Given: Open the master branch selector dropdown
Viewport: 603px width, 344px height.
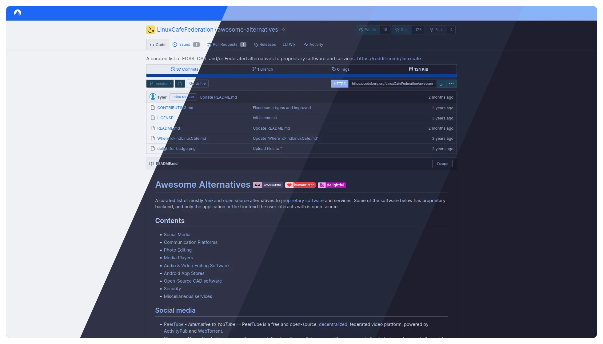Looking at the screenshot, I should click(x=160, y=84).
